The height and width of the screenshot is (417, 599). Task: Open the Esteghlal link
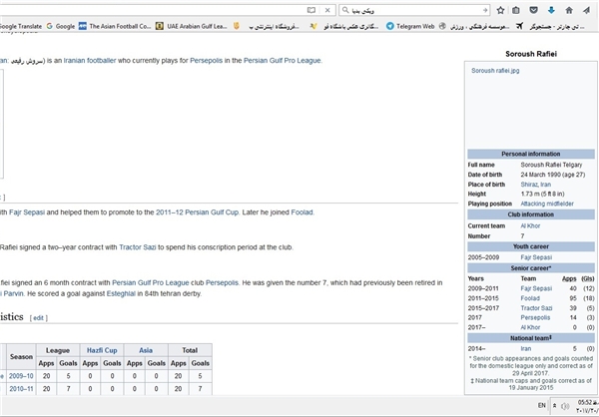coord(121,293)
